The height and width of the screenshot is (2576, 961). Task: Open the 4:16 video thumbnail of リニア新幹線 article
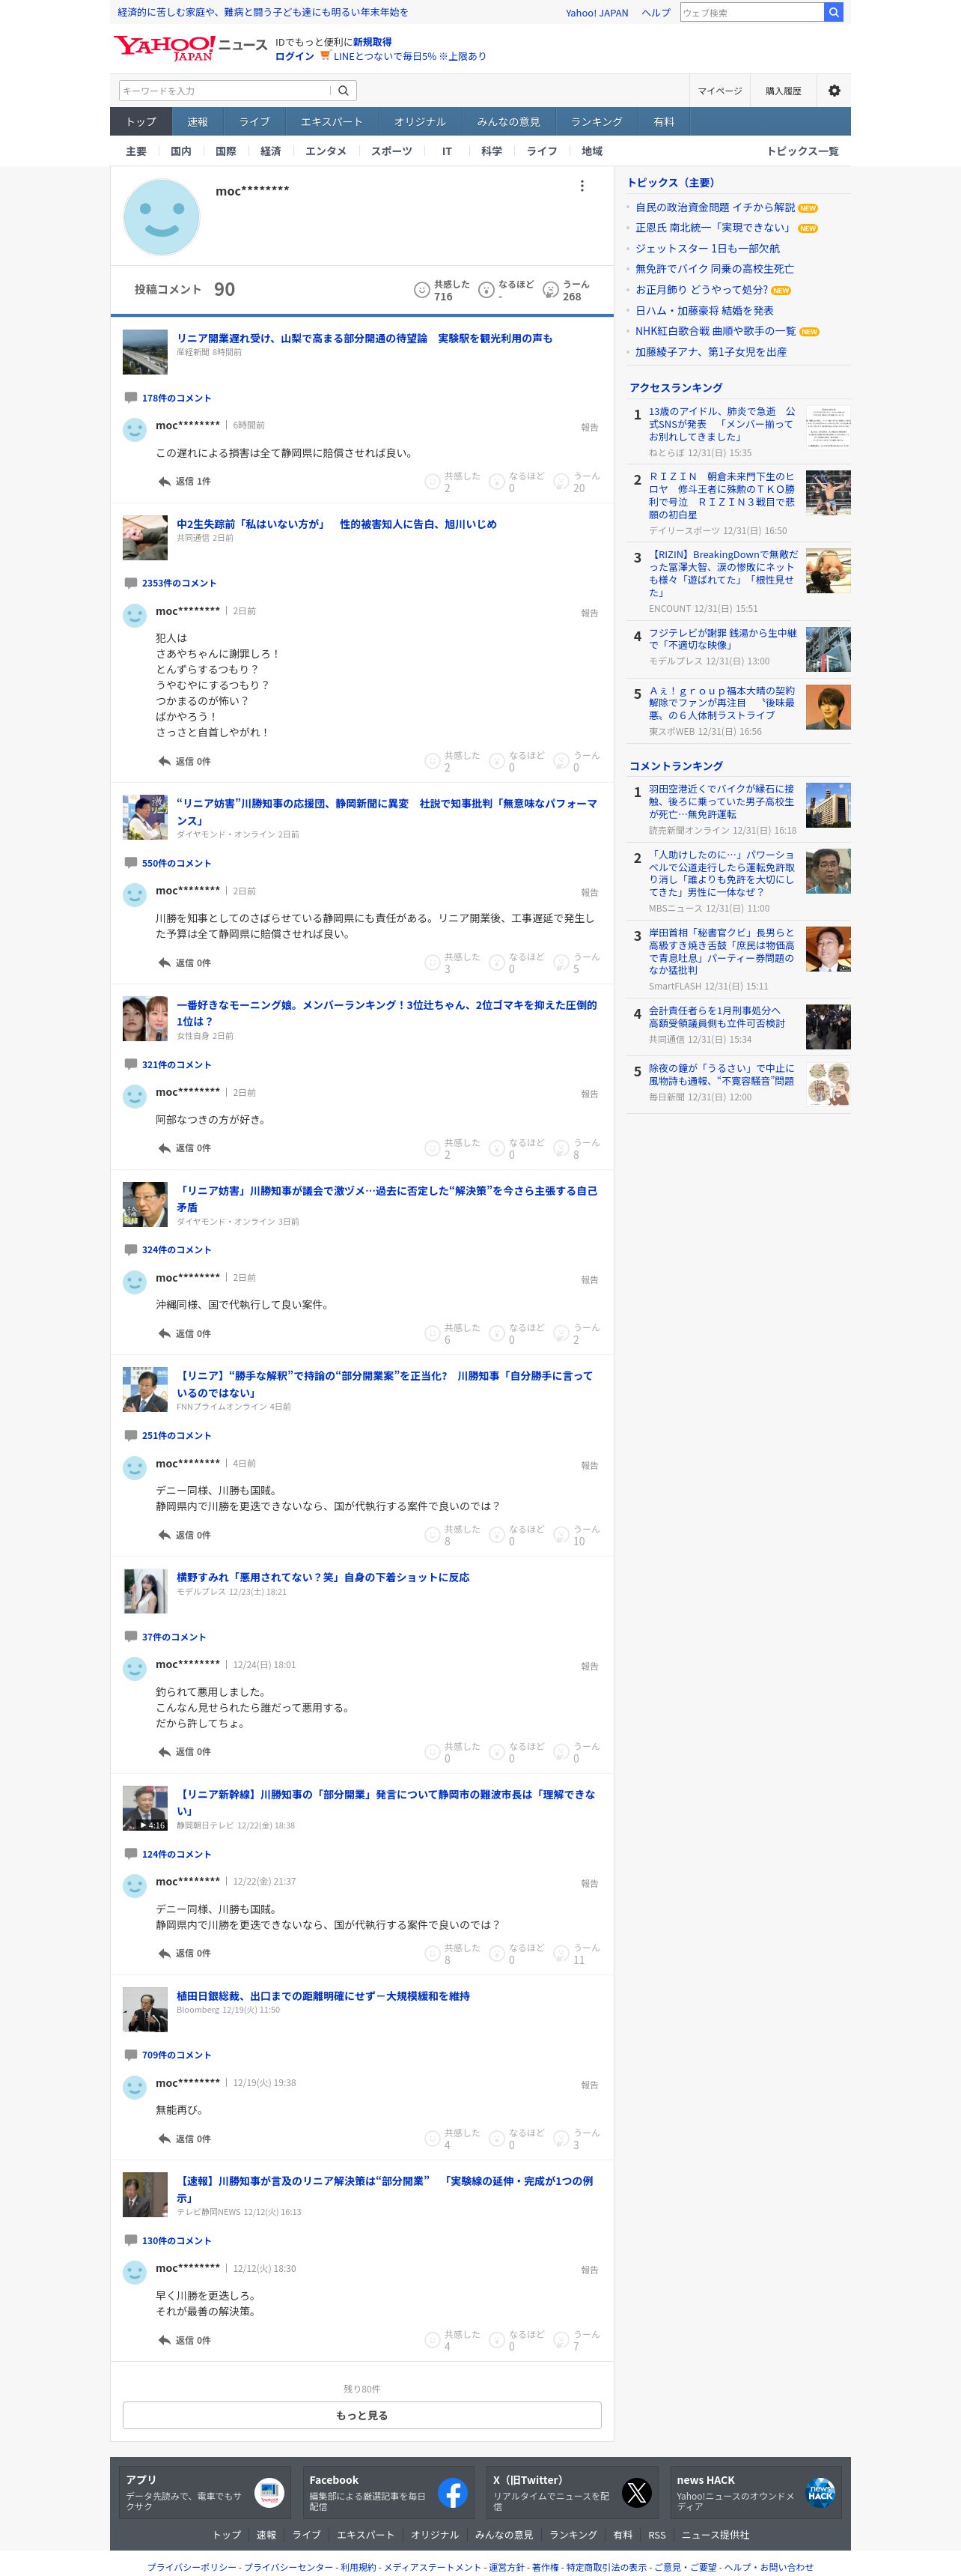coord(145,1808)
